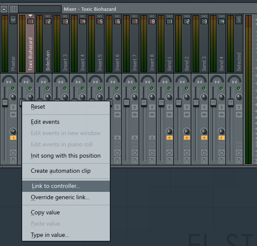Click the Master track volume fader
The height and width of the screenshot is (246, 257).
[5, 103]
